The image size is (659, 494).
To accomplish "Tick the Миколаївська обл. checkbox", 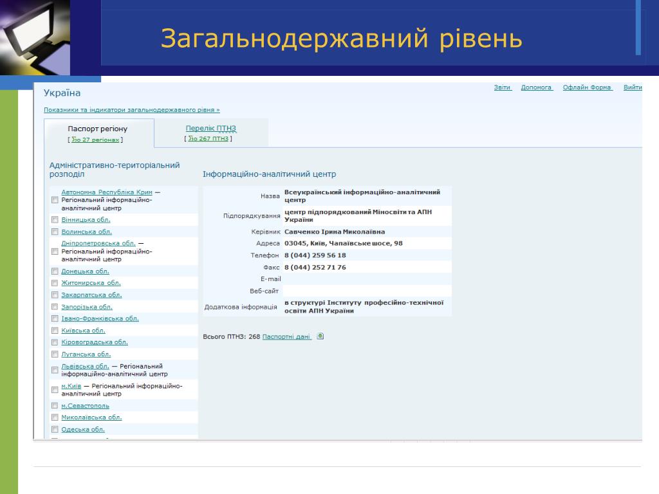I will 55,417.
